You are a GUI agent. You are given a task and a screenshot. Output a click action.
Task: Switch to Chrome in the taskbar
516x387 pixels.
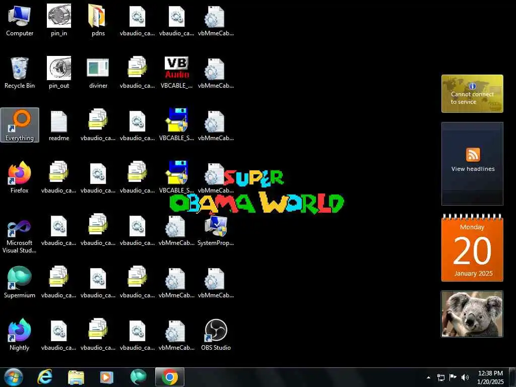point(170,377)
